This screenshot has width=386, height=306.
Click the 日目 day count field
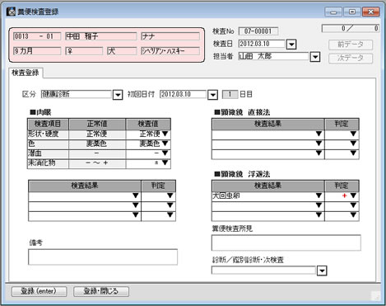coord(230,94)
